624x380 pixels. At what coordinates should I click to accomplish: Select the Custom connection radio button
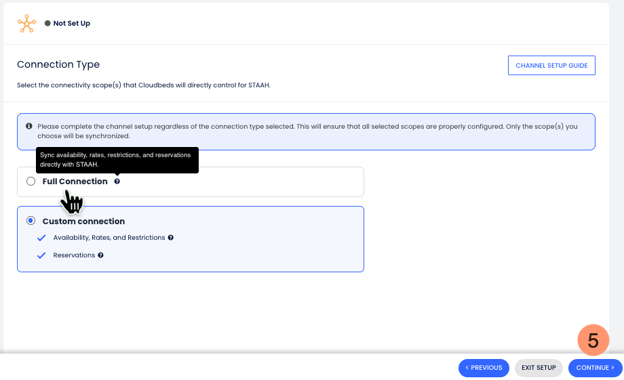tap(31, 221)
